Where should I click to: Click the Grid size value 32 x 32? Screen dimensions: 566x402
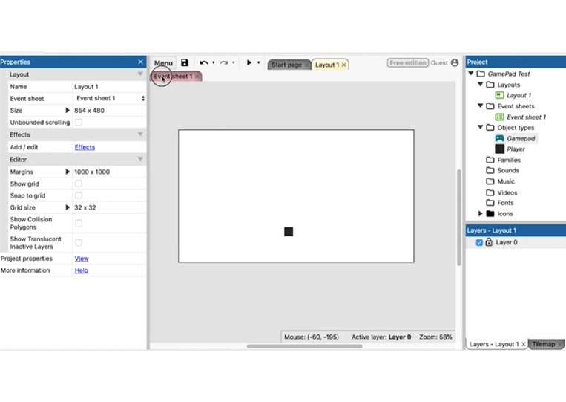click(85, 207)
